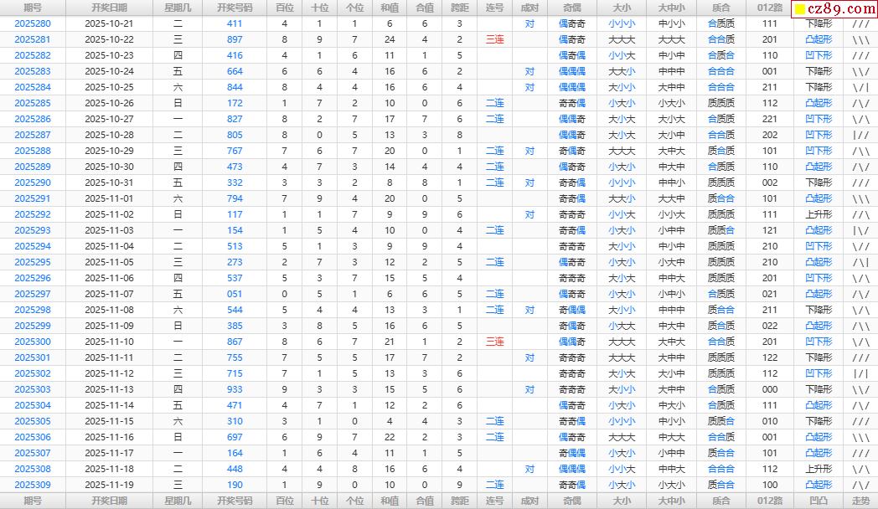Click the 期号 column header in top row
The image size is (878, 509).
33,8
